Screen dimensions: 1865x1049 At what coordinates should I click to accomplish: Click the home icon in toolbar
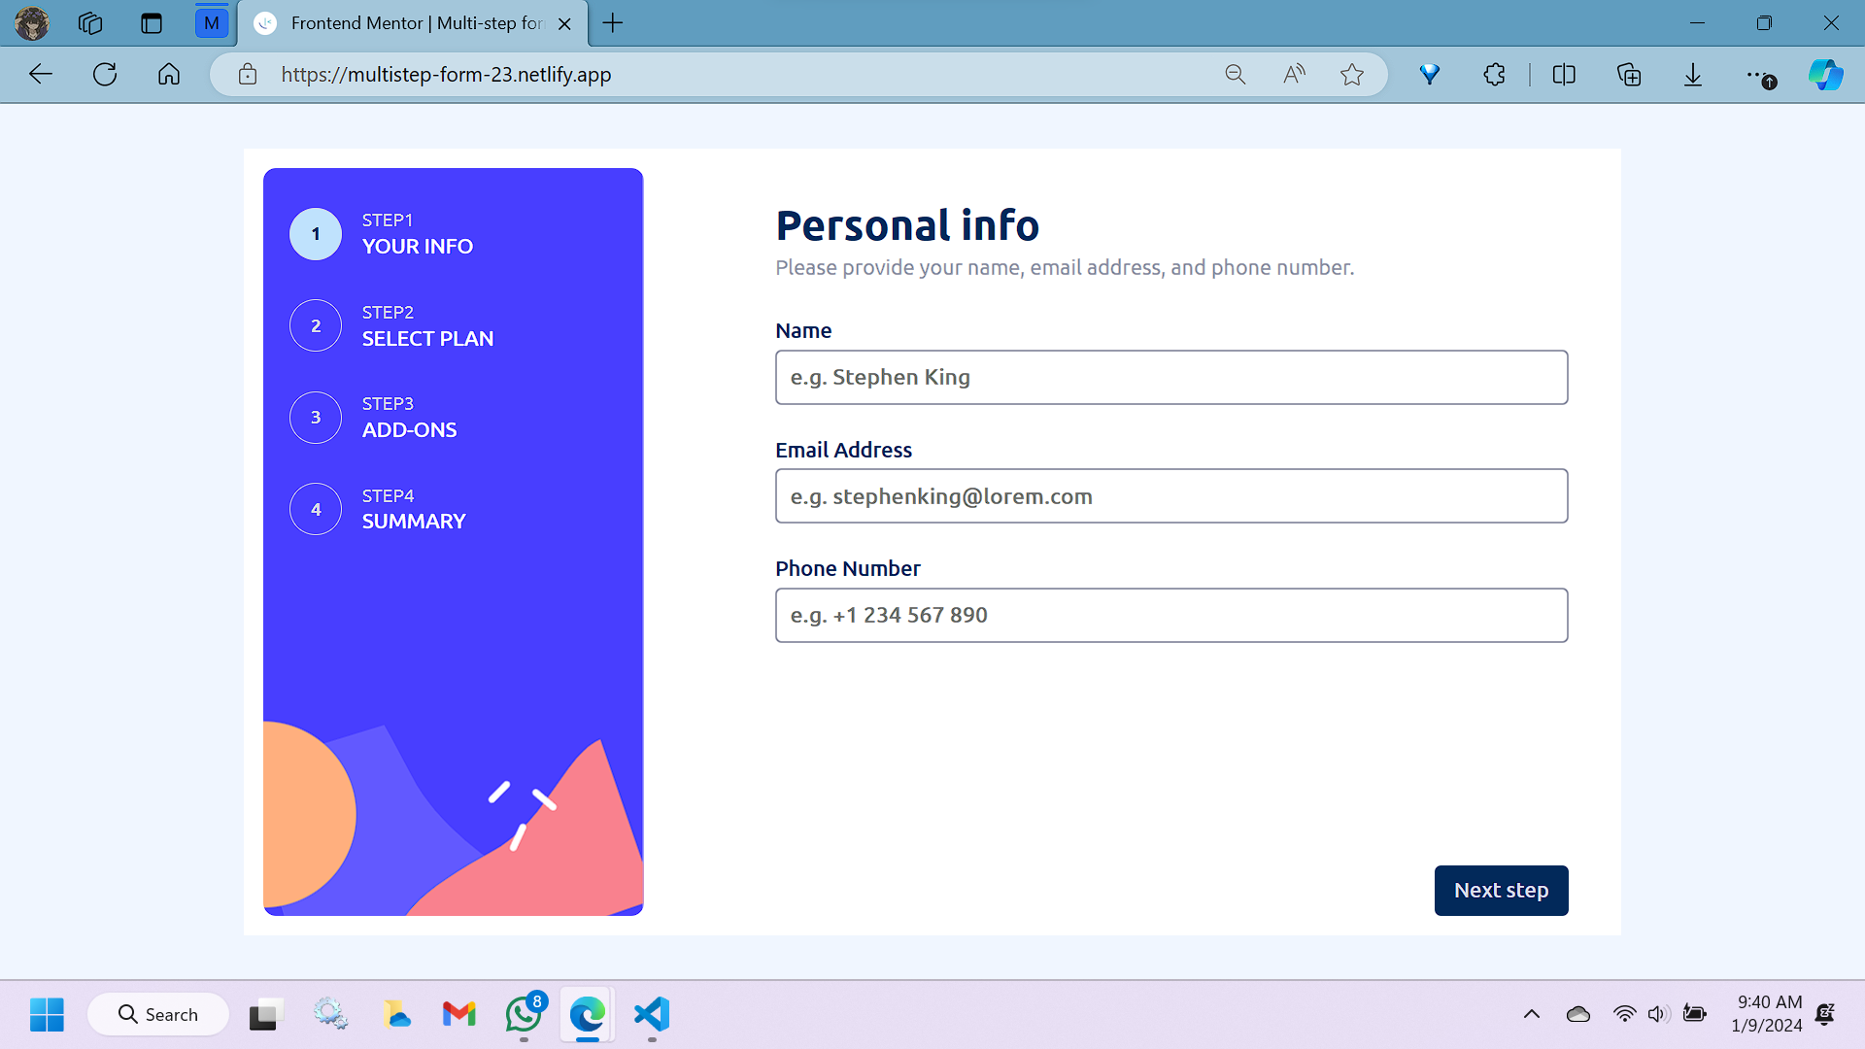pyautogui.click(x=169, y=75)
